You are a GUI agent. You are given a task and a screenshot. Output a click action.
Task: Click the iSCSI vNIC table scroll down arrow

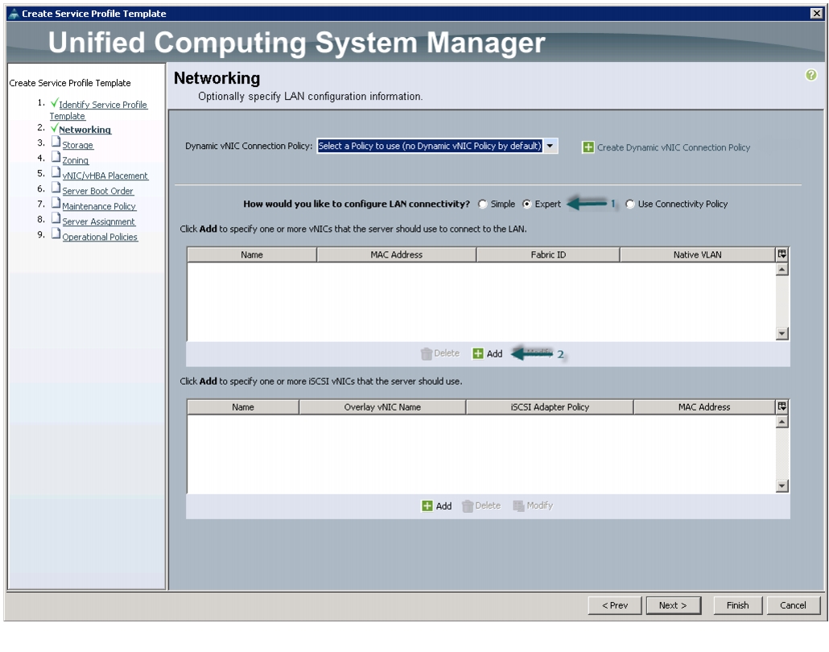coord(782,486)
